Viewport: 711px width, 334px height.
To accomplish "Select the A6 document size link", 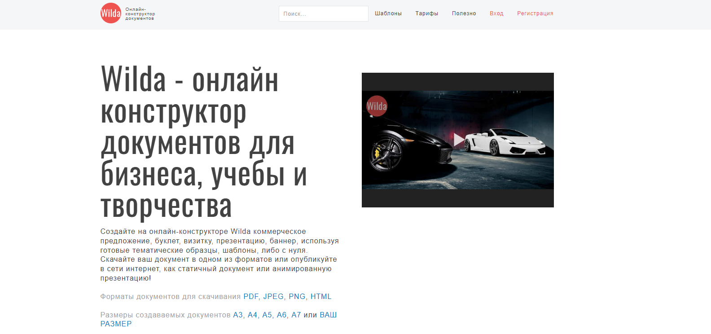I will [x=282, y=315].
